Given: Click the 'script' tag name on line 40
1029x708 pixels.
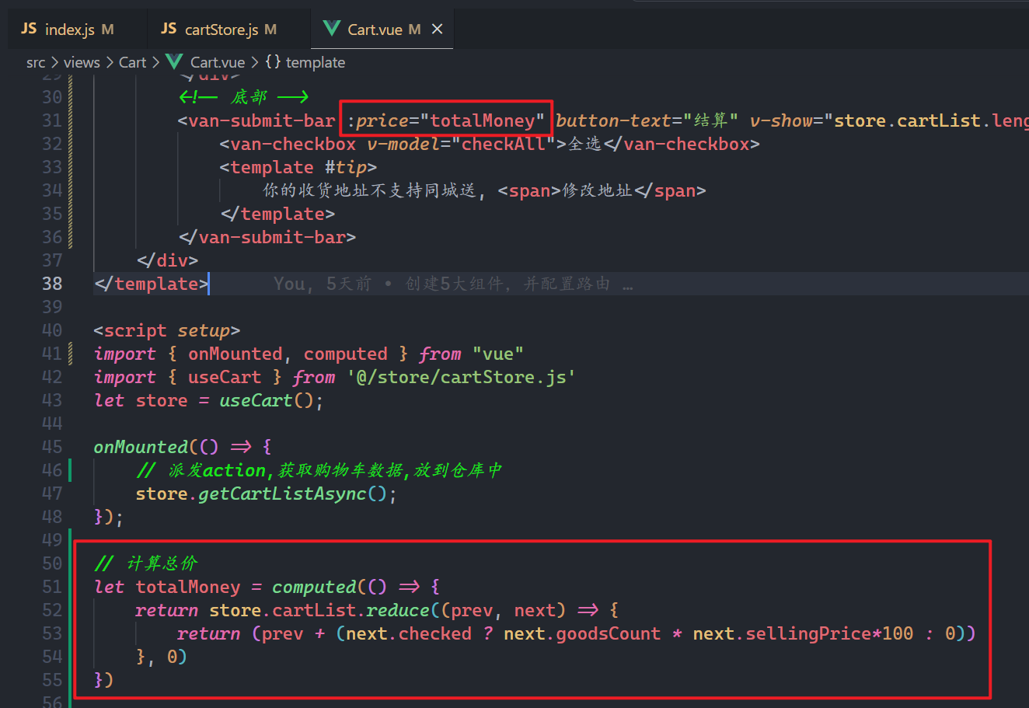Looking at the screenshot, I should [x=135, y=330].
